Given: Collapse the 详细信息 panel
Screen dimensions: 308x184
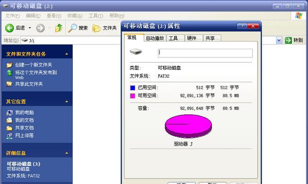Looking at the screenshot, I should [67, 153].
